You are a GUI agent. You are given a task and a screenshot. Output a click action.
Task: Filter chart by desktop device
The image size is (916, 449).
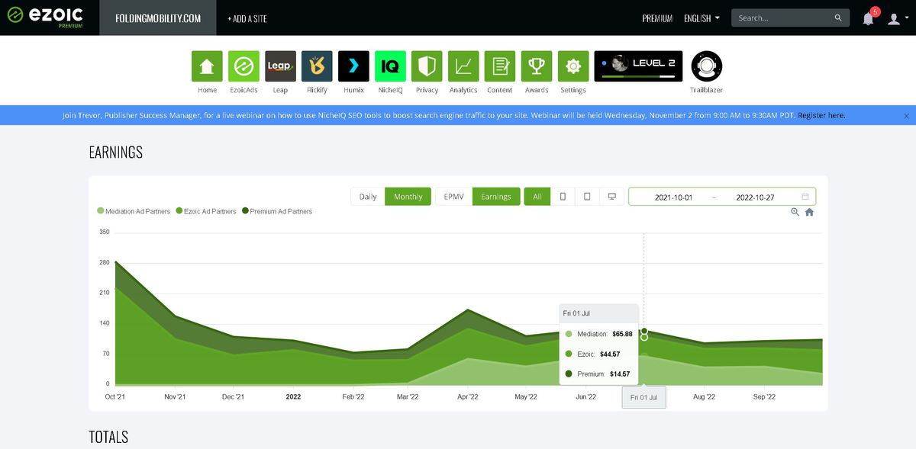coord(611,197)
